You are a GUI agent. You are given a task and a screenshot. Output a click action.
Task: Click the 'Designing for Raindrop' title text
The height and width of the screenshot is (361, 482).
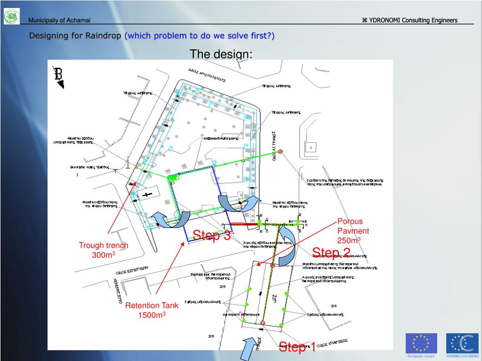pyautogui.click(x=75, y=36)
